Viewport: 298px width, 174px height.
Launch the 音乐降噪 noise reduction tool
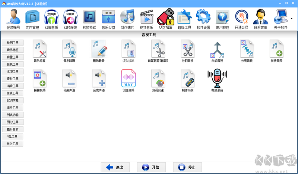click(x=69, y=49)
